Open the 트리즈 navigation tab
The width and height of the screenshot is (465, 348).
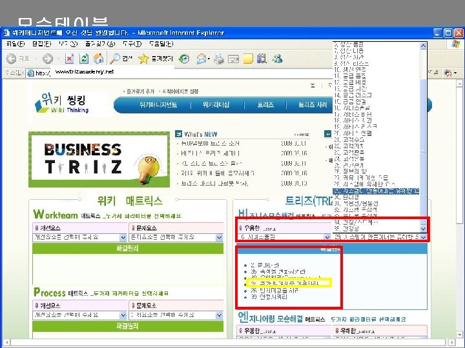pos(265,105)
